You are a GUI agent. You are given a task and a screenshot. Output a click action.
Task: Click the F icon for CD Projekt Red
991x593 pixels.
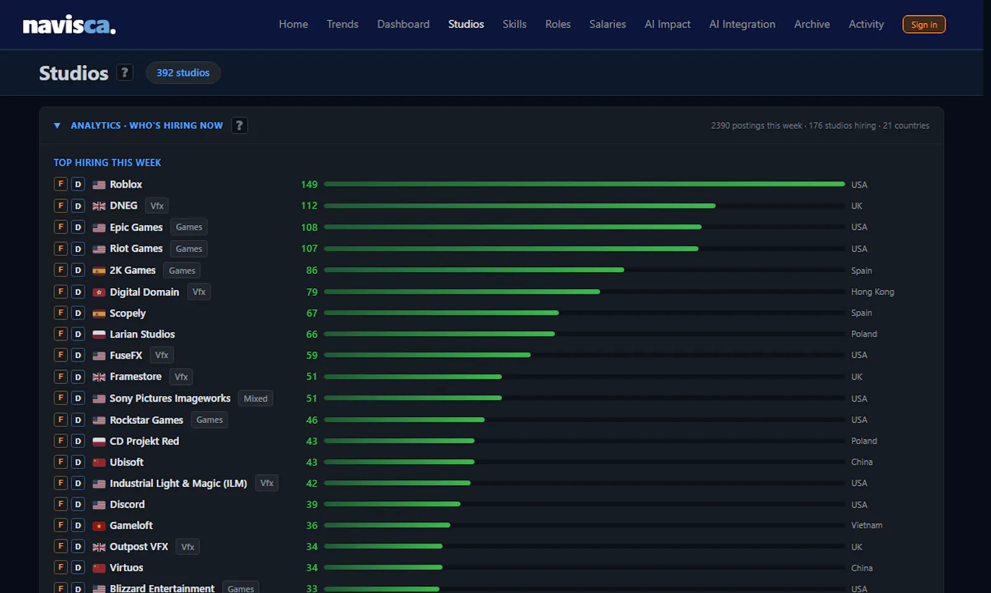61,441
